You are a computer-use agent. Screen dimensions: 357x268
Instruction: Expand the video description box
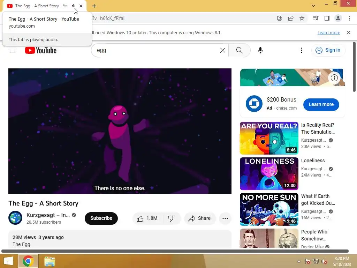120,240
